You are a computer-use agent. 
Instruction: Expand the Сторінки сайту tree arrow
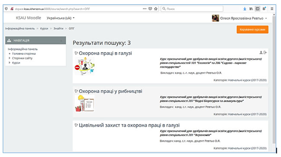point(10,58)
